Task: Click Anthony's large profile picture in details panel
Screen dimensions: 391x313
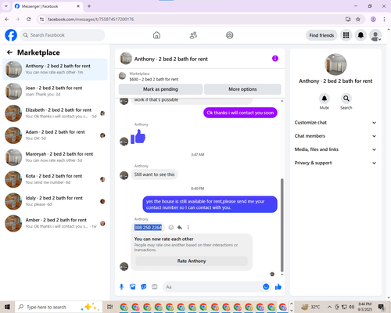Action: point(335,64)
